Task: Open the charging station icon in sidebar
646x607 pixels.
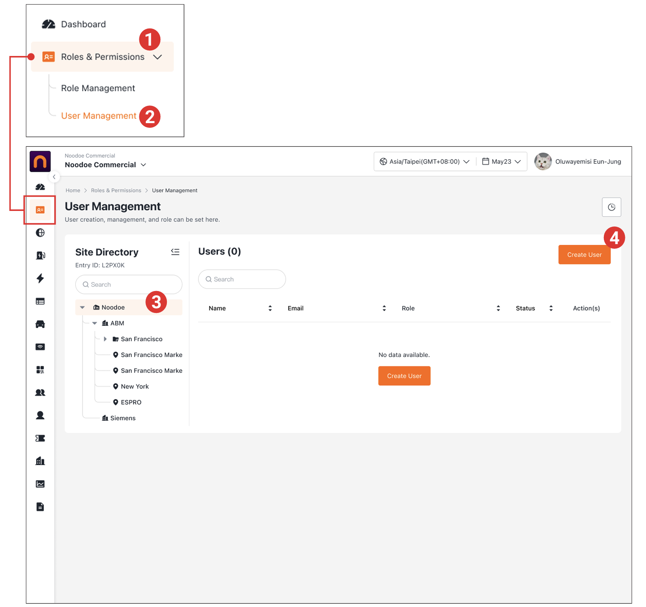Action: pyautogui.click(x=40, y=256)
